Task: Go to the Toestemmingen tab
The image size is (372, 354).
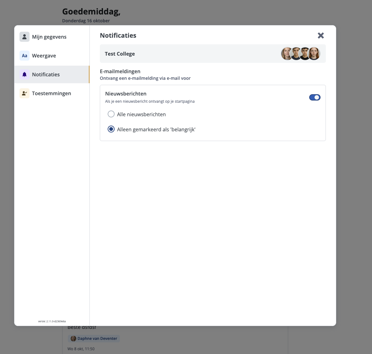Action: click(51, 93)
